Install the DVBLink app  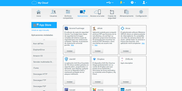tap(126, 82)
